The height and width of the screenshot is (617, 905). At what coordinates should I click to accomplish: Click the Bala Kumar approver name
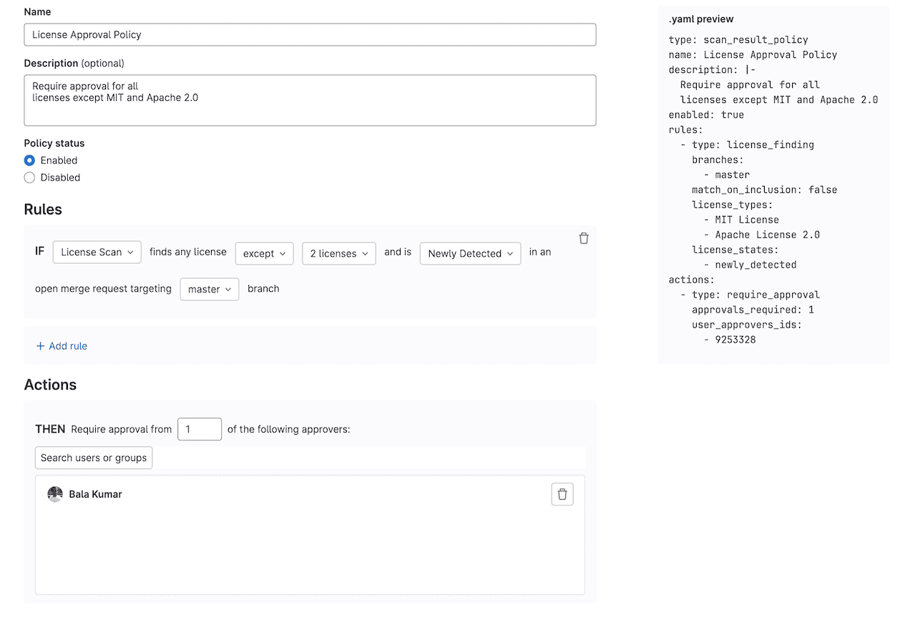click(x=95, y=495)
